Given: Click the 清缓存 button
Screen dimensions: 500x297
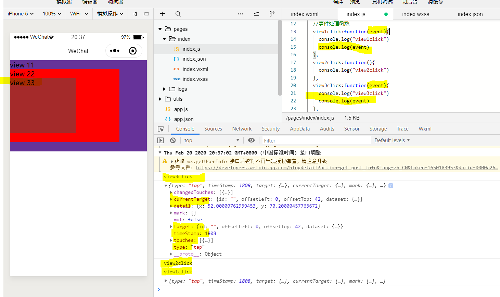Looking at the screenshot, I should 435,2.
